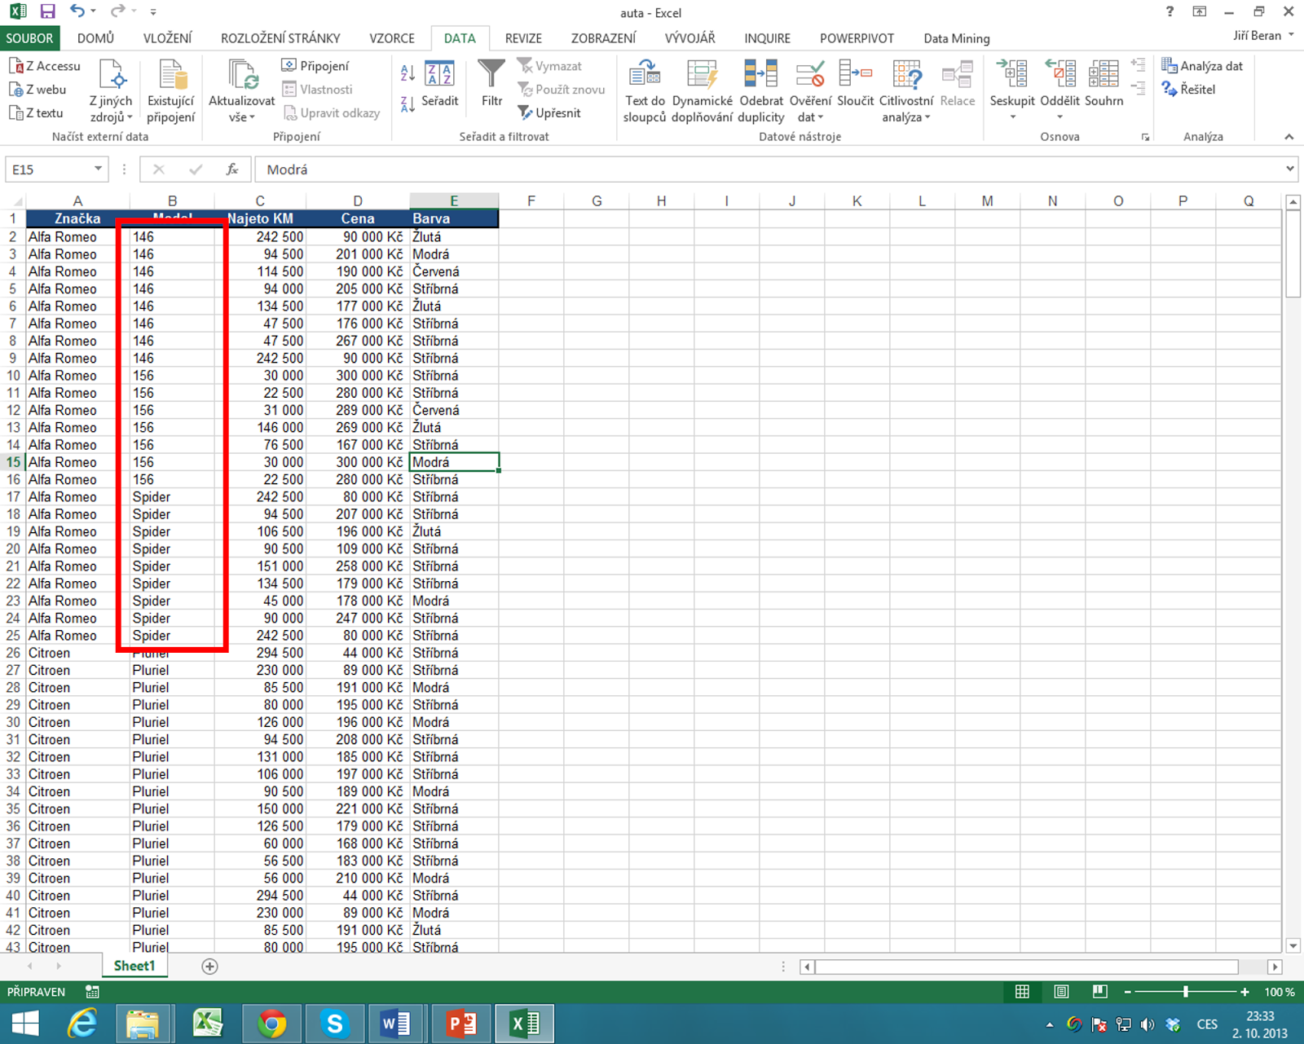Screen dimensions: 1304x1044
Task: Open the Seřadit sort dialog
Action: [x=440, y=84]
